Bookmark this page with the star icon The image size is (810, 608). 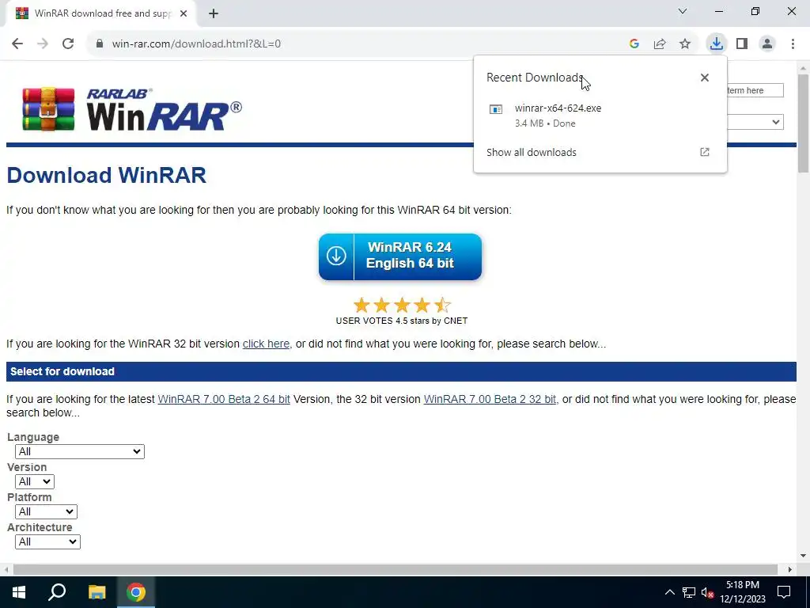pos(685,44)
